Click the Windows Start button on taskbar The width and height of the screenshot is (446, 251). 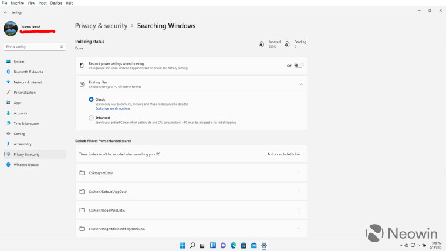[183, 245]
